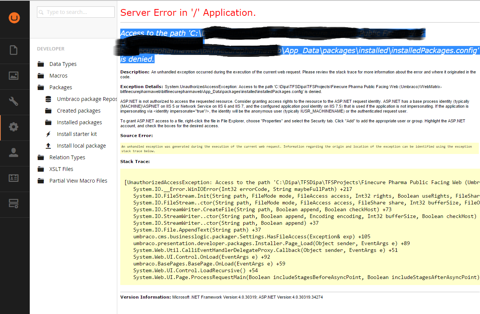The image size is (480, 314).
Task: Select Installed packages in tree
Action: pos(79,122)
